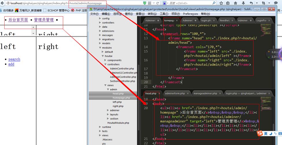Open the 查看(V) menu

pyautogui.click(x=140, y=14)
